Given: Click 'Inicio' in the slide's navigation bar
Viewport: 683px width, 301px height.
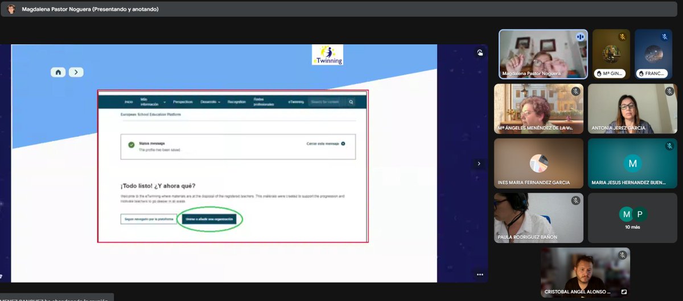Looking at the screenshot, I should pos(129,102).
